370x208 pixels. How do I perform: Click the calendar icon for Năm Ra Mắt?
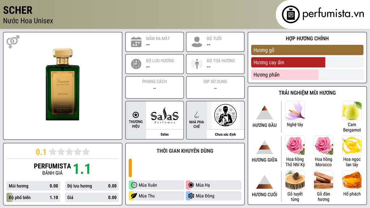(x=136, y=42)
